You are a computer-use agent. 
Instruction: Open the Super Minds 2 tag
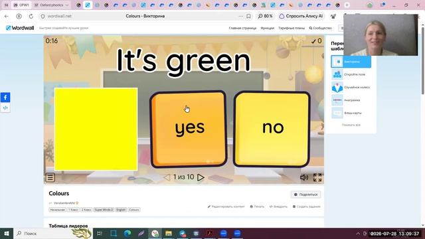coord(104,210)
